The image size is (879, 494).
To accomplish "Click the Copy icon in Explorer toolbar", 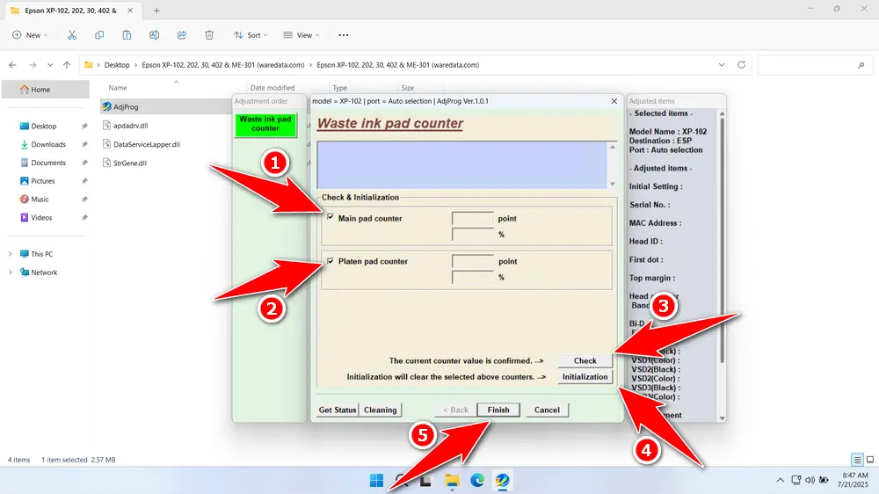I will (x=99, y=35).
